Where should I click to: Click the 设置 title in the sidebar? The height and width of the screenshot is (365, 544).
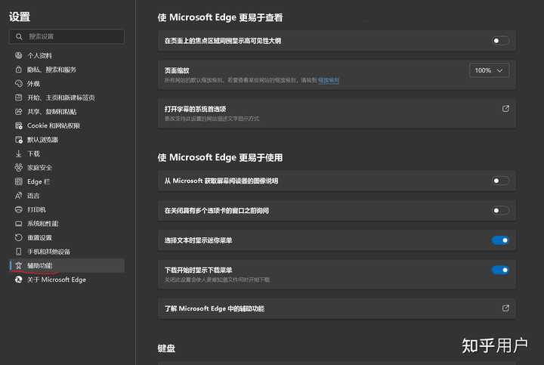click(20, 17)
